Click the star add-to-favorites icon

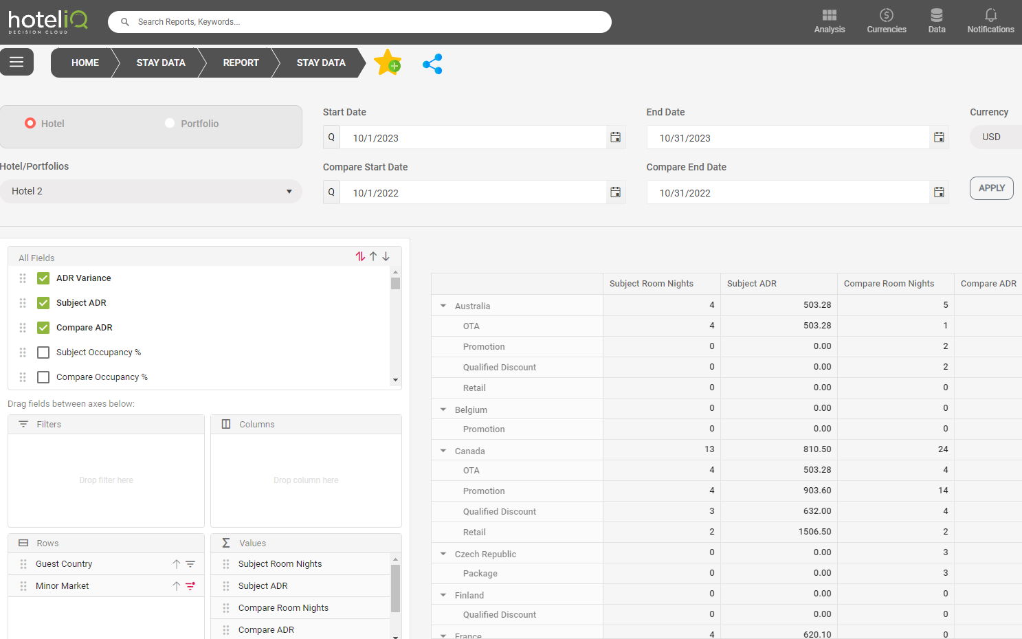(388, 63)
